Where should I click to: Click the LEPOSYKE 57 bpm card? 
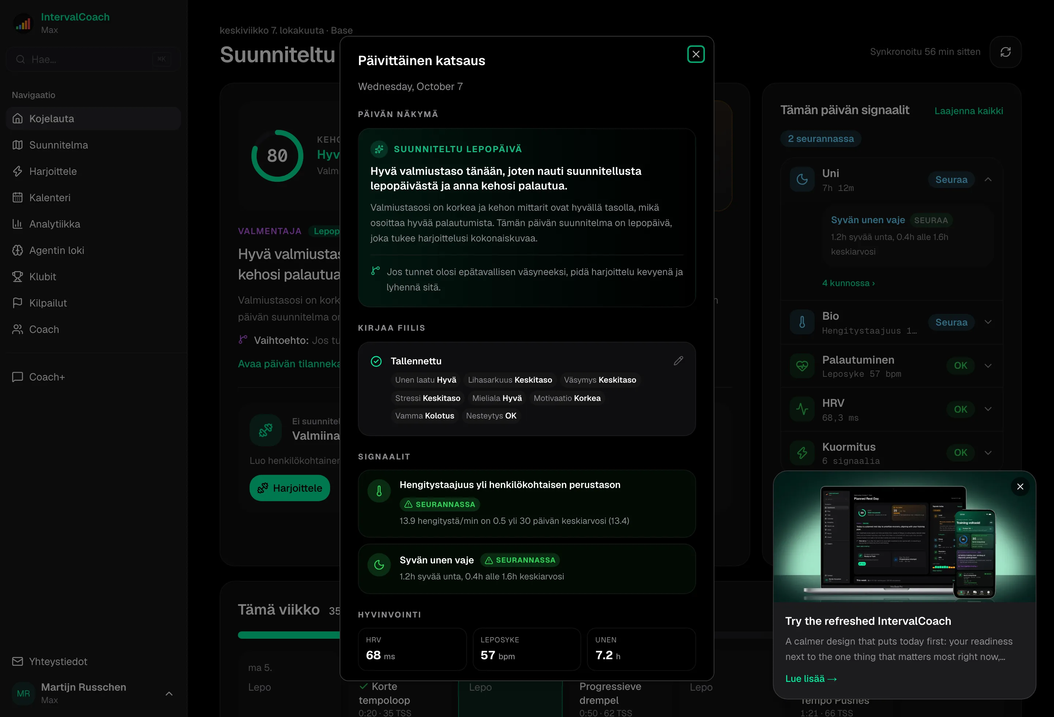coord(527,649)
